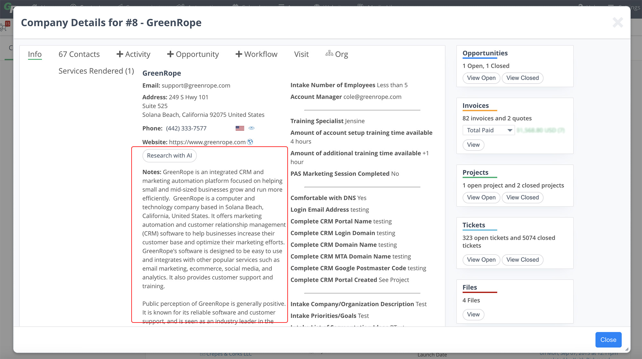This screenshot has height=359, width=642.
Task: Click View Open tickets button
Action: [481, 259]
